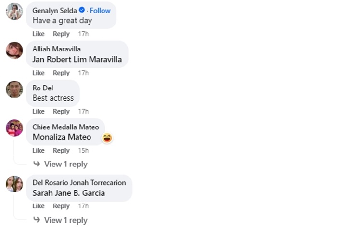Click Chiee Medalla Mateo's avatar
Image resolution: width=361 pixels, height=229 pixels.
(14, 128)
